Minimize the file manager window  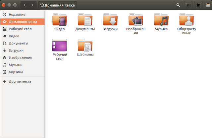(x=9, y=5)
